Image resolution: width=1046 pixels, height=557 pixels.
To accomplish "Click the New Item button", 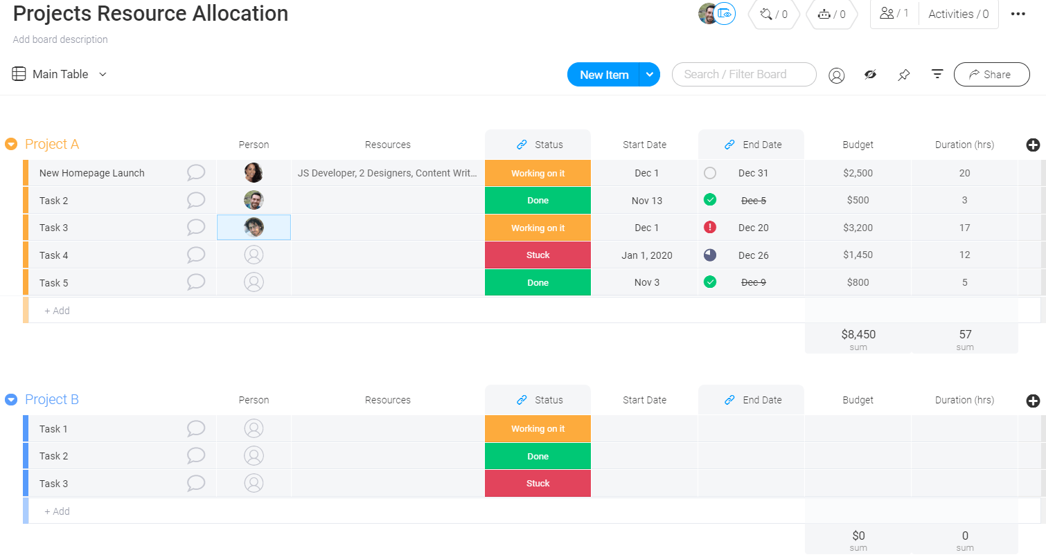I will pos(602,74).
